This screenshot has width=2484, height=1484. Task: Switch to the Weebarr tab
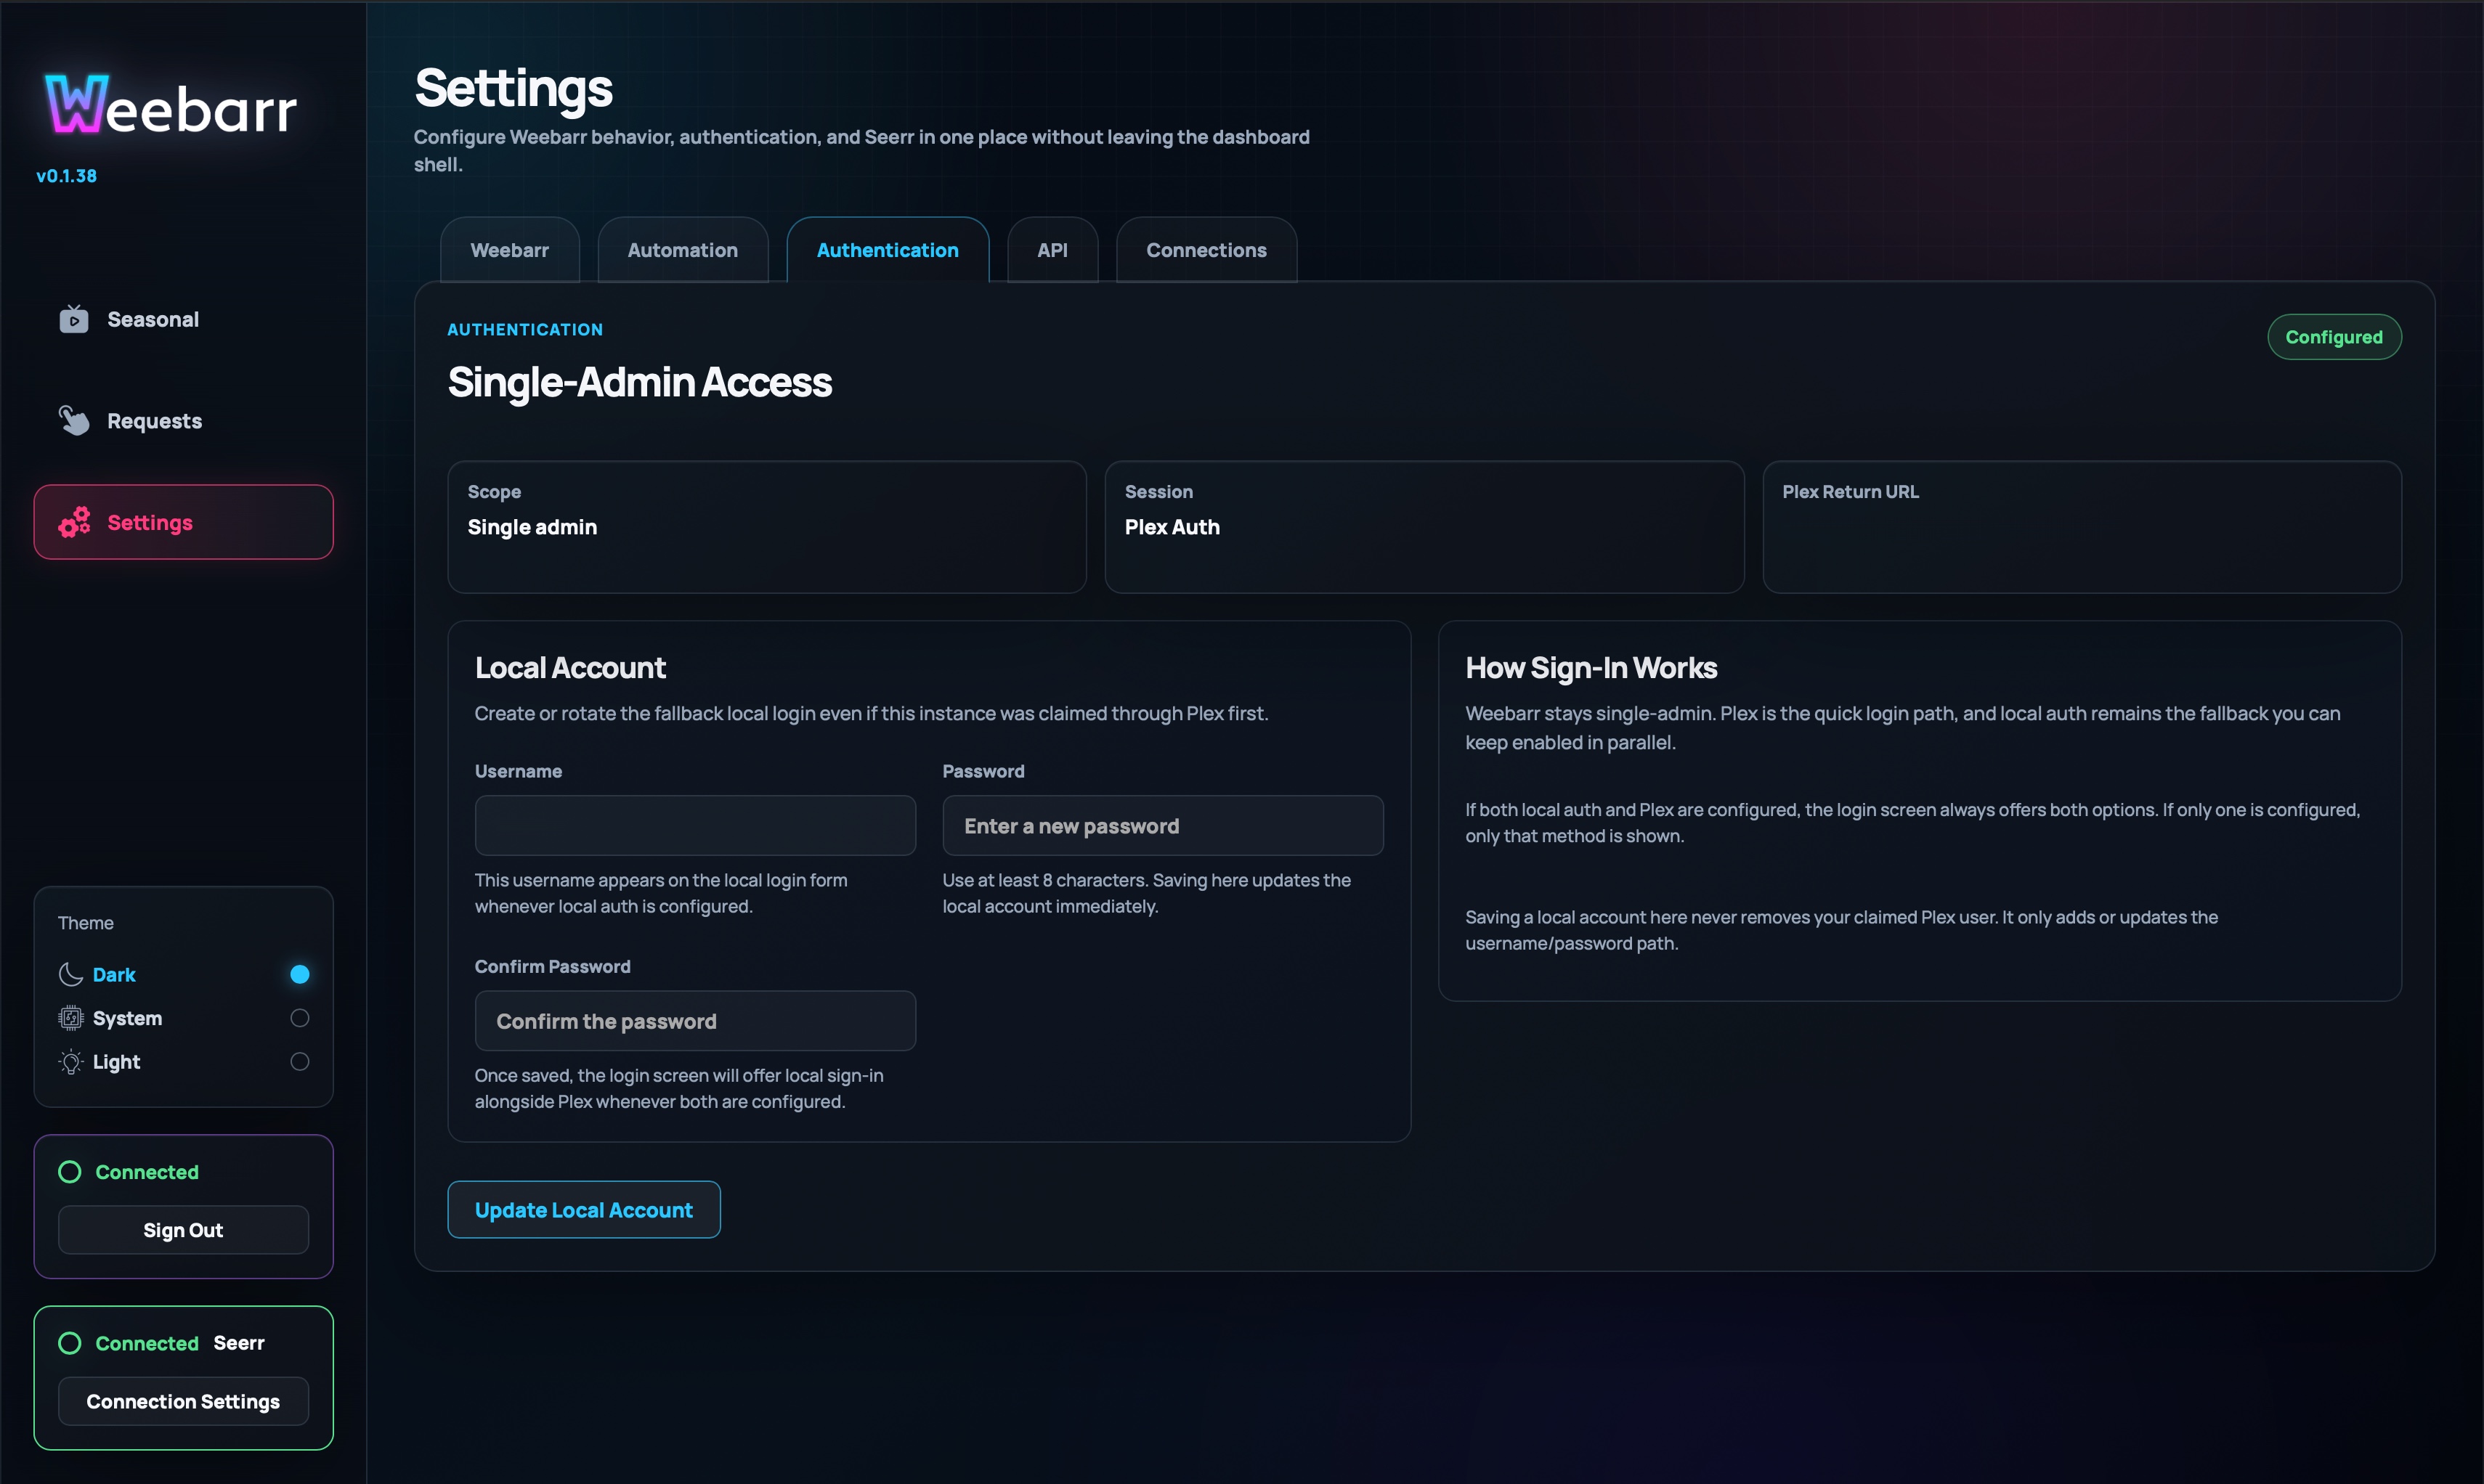(509, 250)
